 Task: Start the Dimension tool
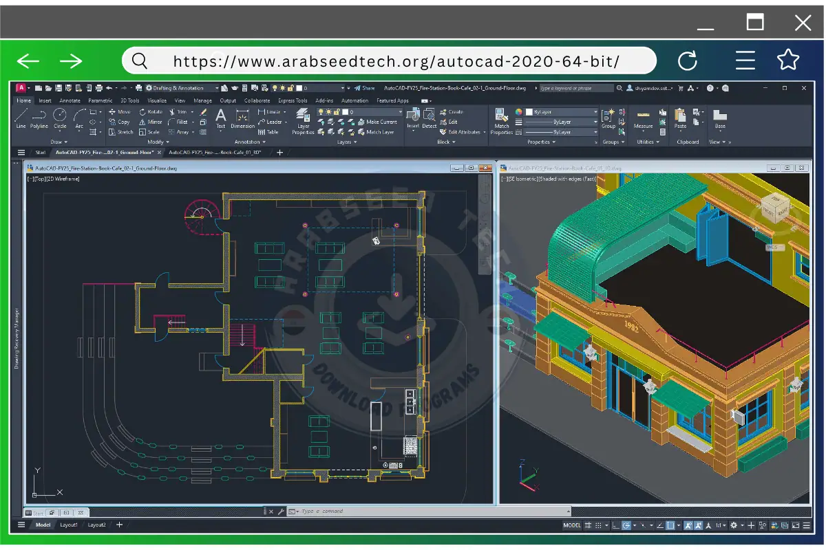click(242, 118)
